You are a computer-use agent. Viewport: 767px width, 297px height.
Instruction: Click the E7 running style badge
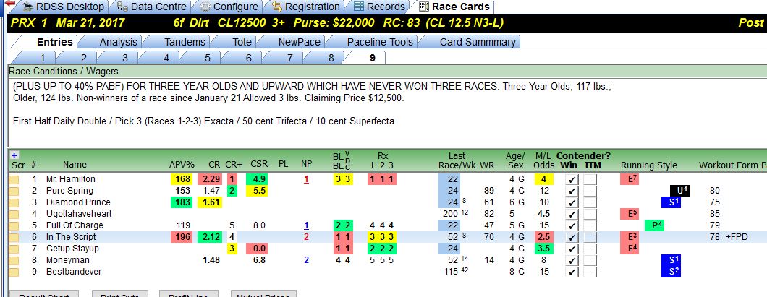click(630, 179)
